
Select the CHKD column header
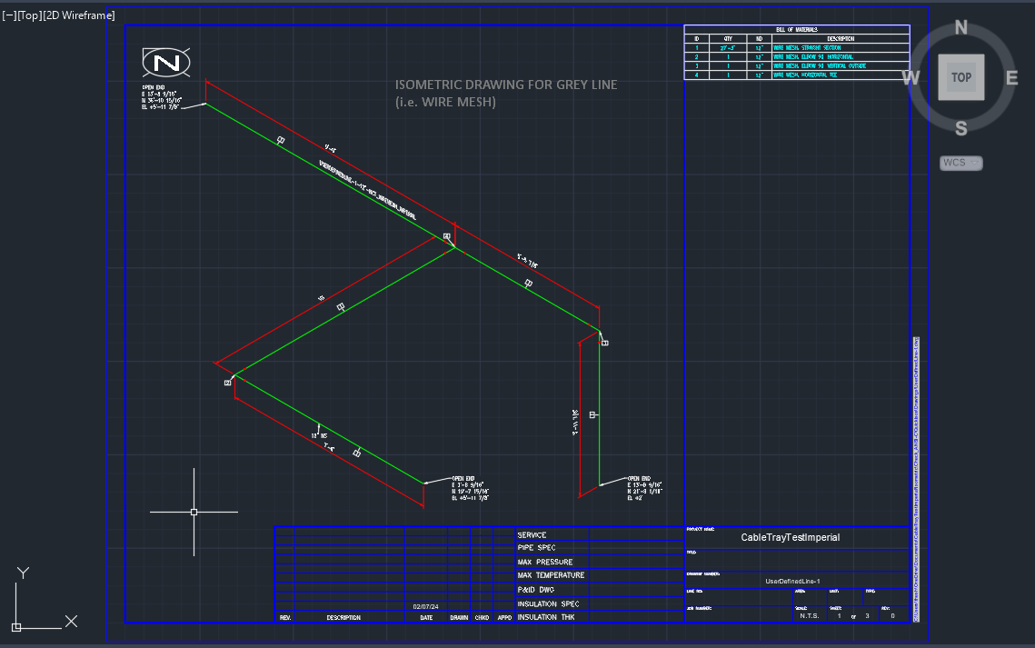point(482,618)
